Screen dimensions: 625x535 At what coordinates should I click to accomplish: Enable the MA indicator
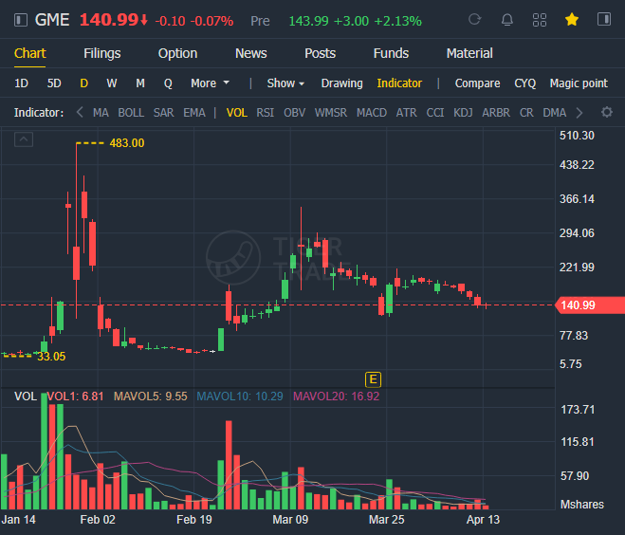(x=101, y=113)
